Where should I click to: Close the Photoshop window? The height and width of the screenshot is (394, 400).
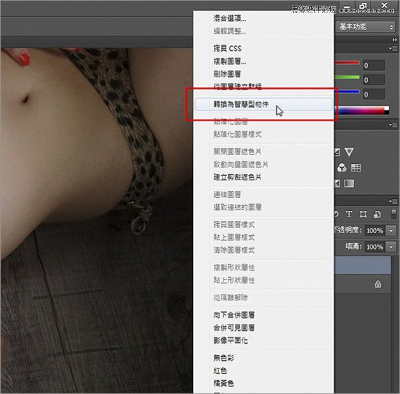384,5
